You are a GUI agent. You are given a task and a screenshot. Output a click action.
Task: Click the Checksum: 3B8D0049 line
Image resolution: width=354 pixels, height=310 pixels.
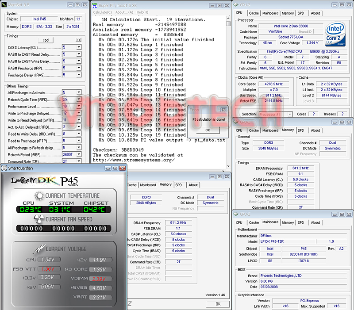tap(118, 150)
